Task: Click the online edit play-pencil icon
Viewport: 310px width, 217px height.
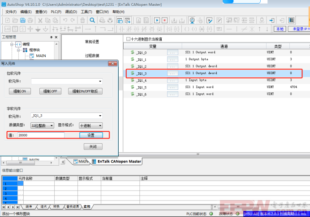Action: [x=209, y=20]
